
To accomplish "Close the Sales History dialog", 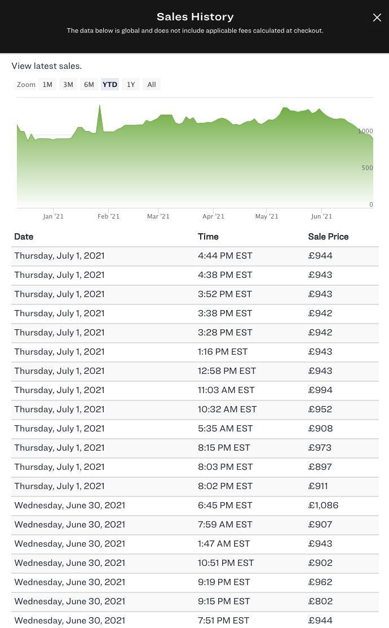I will pyautogui.click(x=377, y=18).
